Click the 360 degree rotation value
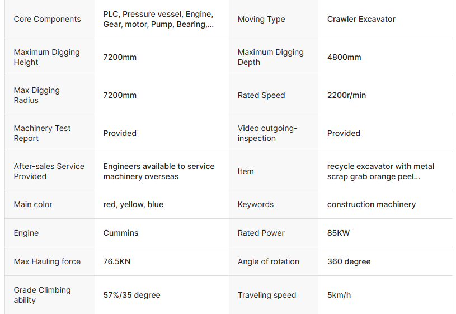This screenshot has width=456, height=314. click(349, 261)
